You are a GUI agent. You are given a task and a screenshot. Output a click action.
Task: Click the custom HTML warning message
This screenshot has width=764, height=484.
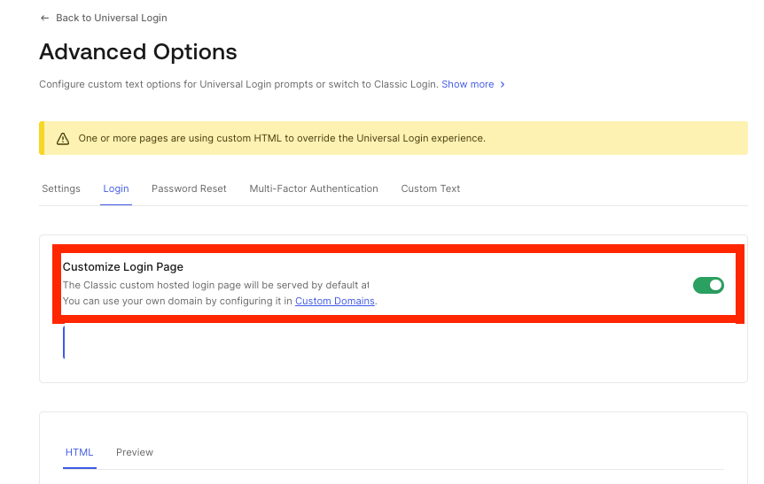pos(282,138)
